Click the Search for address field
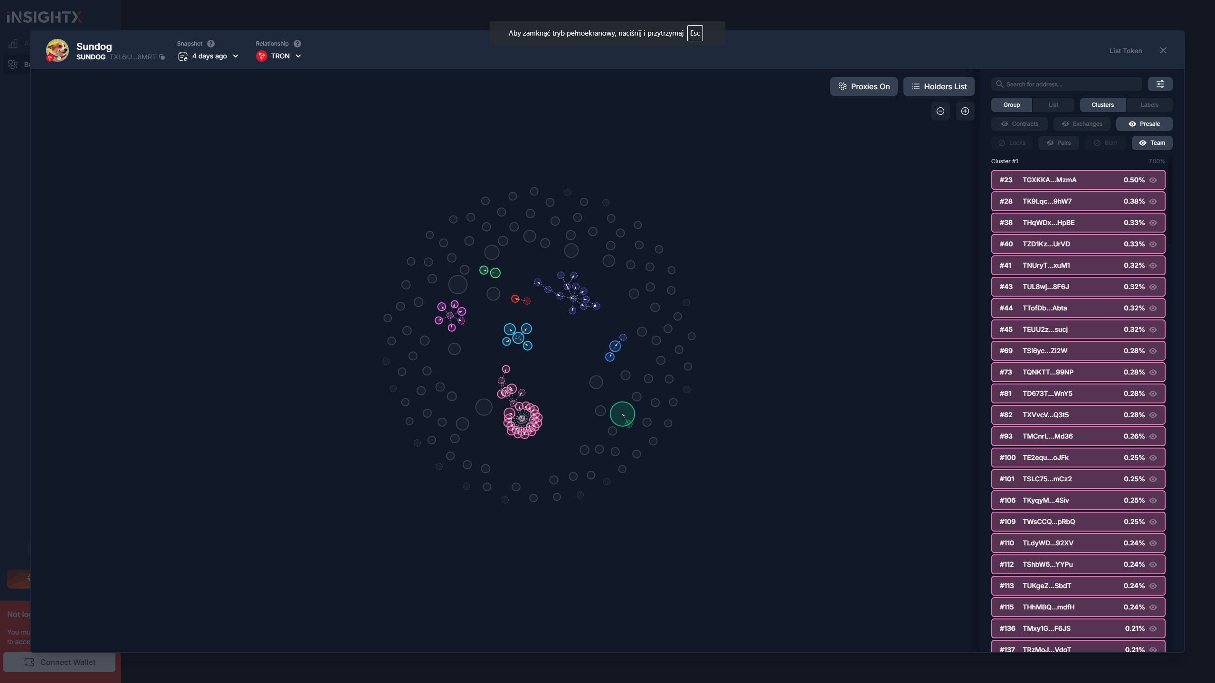1215x683 pixels. coord(1069,84)
